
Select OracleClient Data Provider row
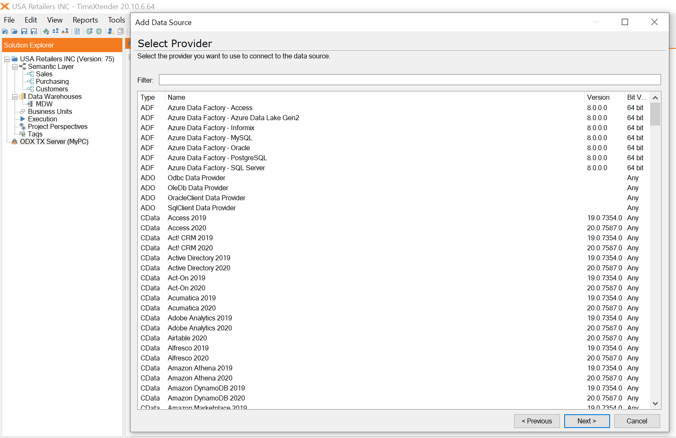point(394,198)
